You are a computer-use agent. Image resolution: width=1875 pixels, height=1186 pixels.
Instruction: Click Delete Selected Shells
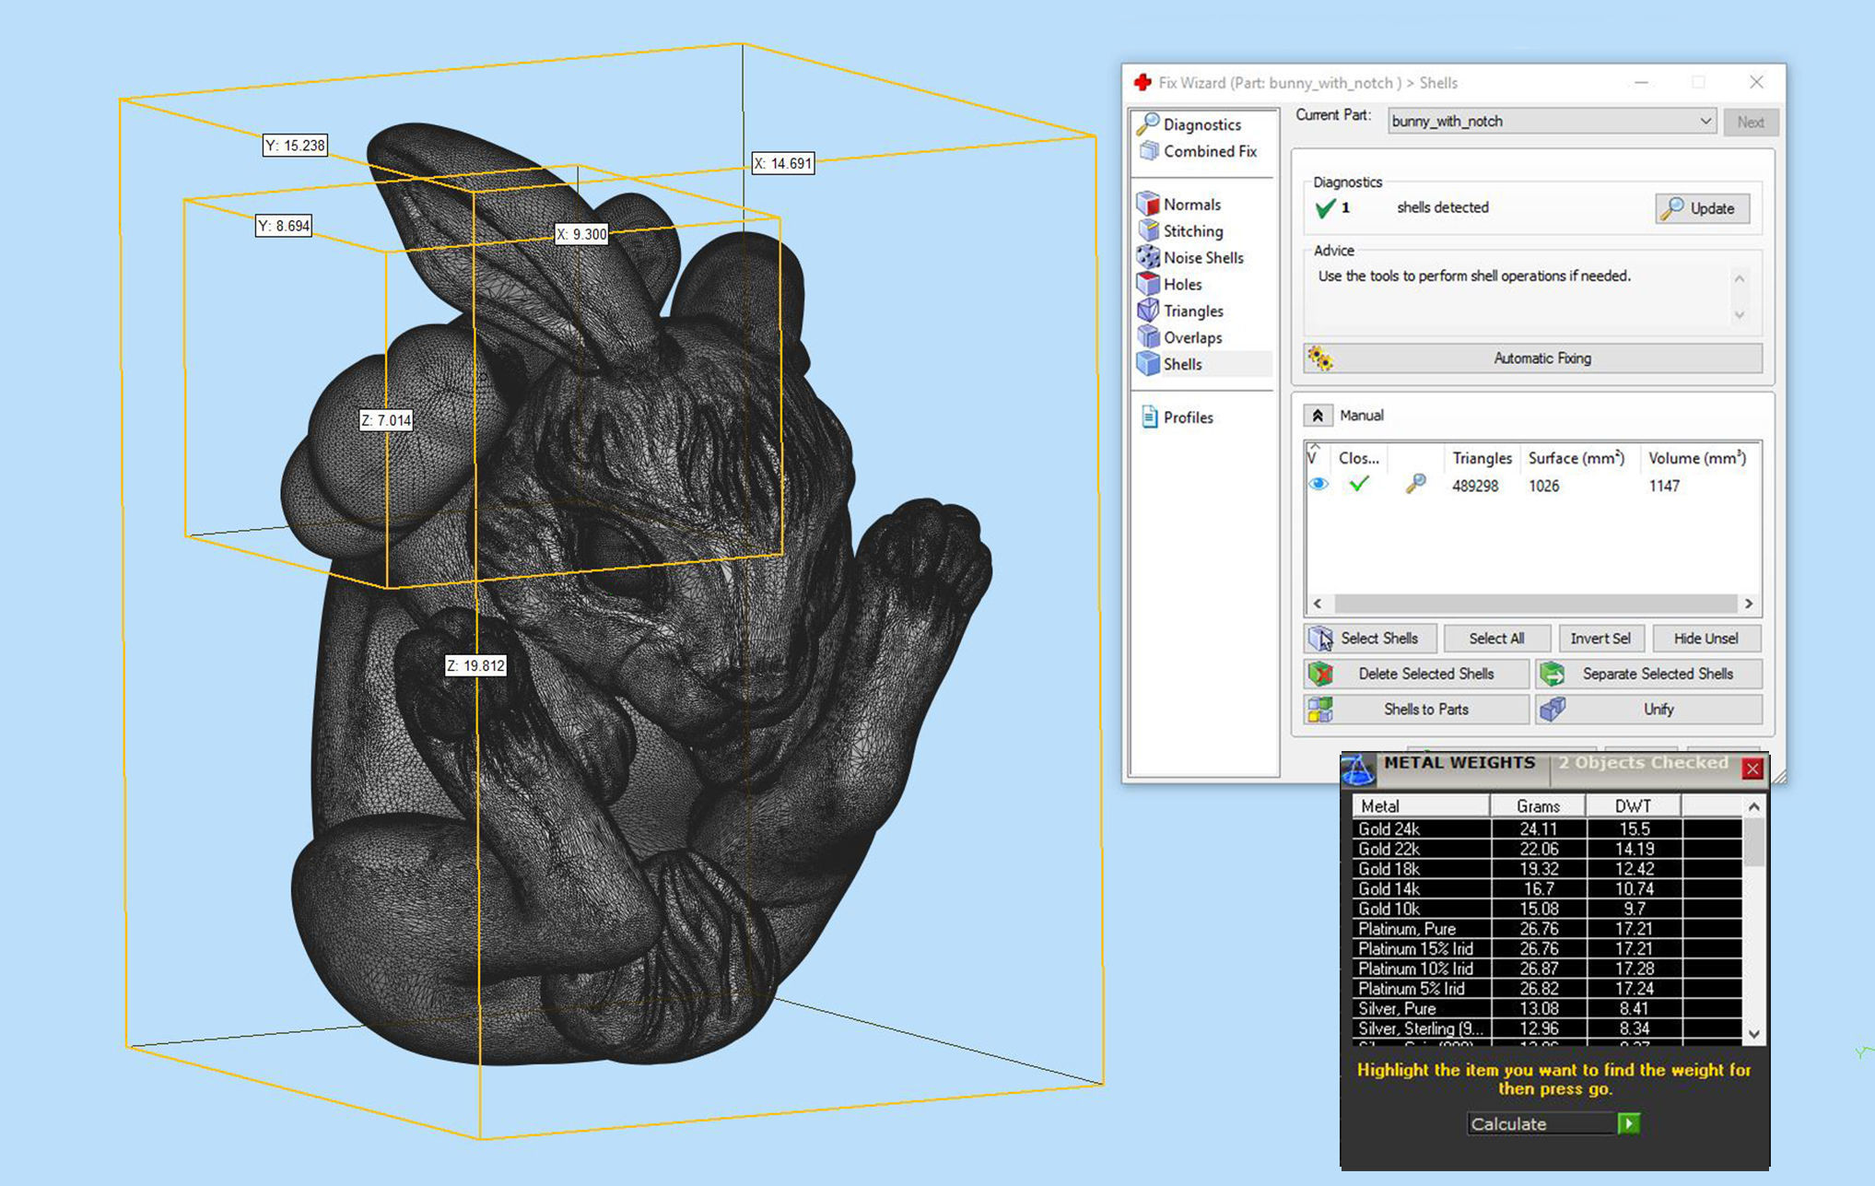click(1416, 675)
